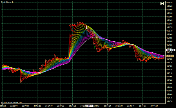The width and height of the screenshot is (176, 108).
Task: Click the crosshair price marker 152.428
Action: 170,50
